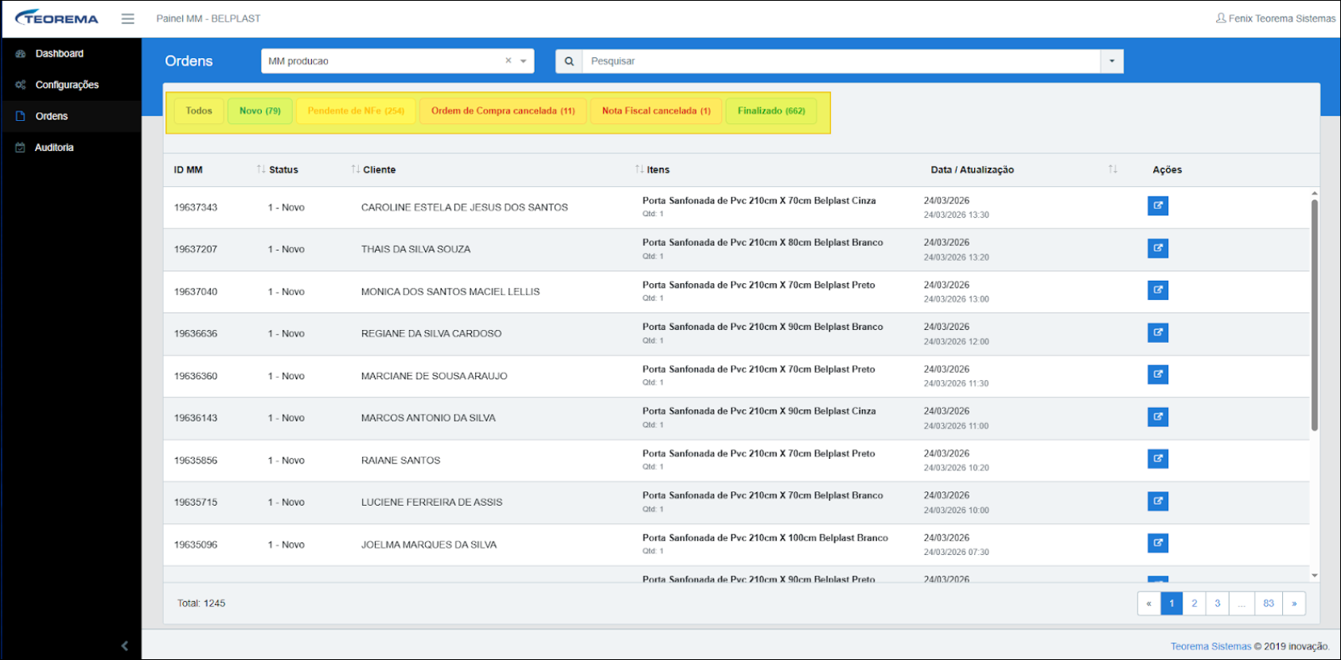This screenshot has height=660, width=1341.
Task: Go to page 2 of results
Action: (x=1194, y=604)
